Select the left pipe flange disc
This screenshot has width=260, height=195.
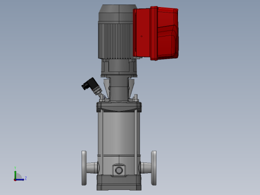(x=84, y=168)
